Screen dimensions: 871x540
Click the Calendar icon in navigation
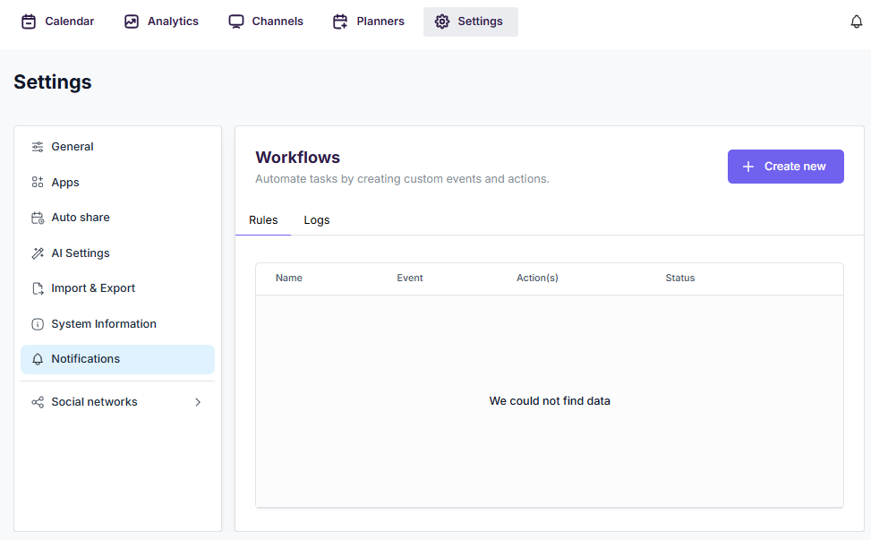(29, 21)
